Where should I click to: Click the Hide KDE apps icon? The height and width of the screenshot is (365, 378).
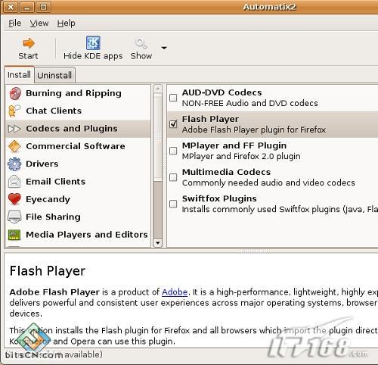[93, 42]
